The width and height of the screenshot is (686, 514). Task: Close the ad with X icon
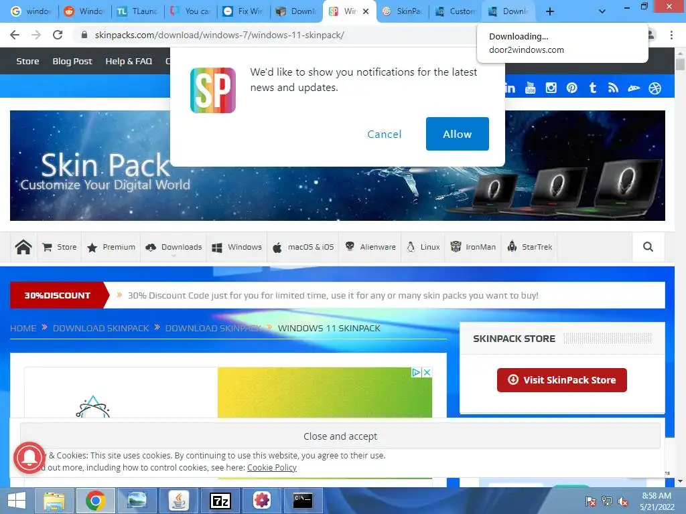pyautogui.click(x=427, y=372)
